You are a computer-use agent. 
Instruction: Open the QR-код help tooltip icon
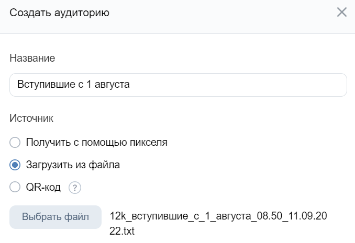(x=75, y=188)
